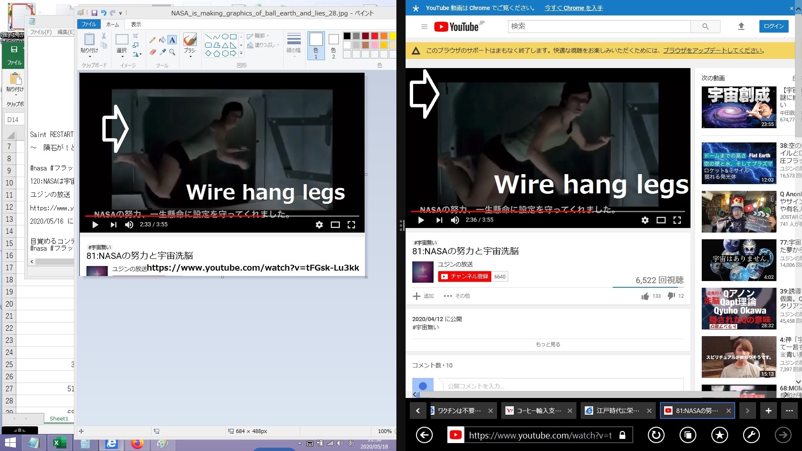The width and height of the screenshot is (802, 451).
Task: Open the shape outline 輪郭 dropdown
Action: coord(258,36)
